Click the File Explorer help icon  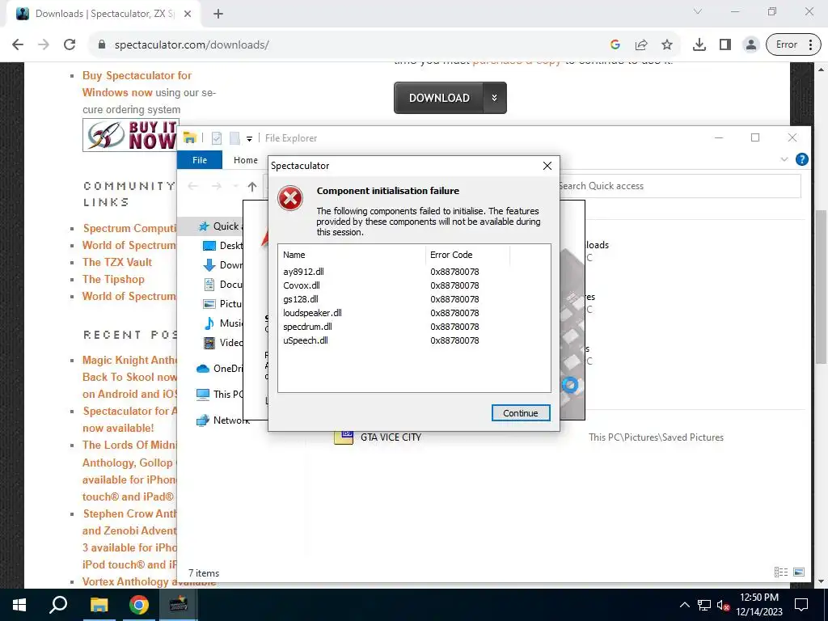[x=801, y=159]
